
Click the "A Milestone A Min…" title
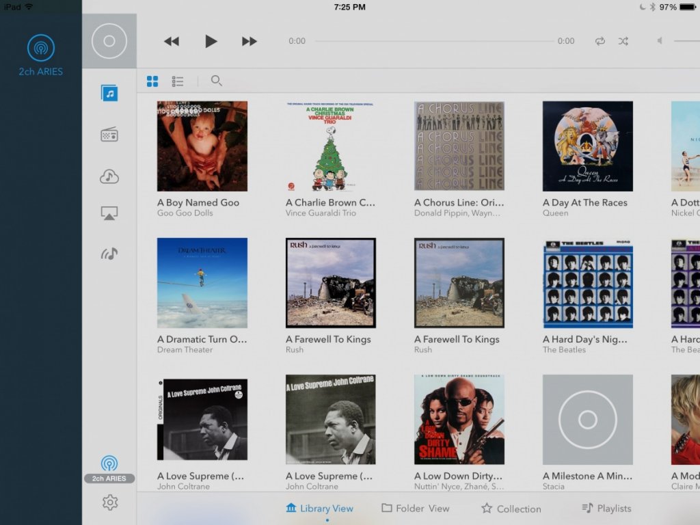pyautogui.click(x=587, y=476)
